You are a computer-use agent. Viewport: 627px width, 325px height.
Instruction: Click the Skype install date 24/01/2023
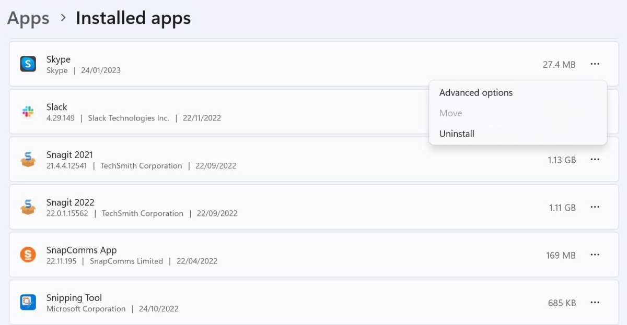click(101, 70)
